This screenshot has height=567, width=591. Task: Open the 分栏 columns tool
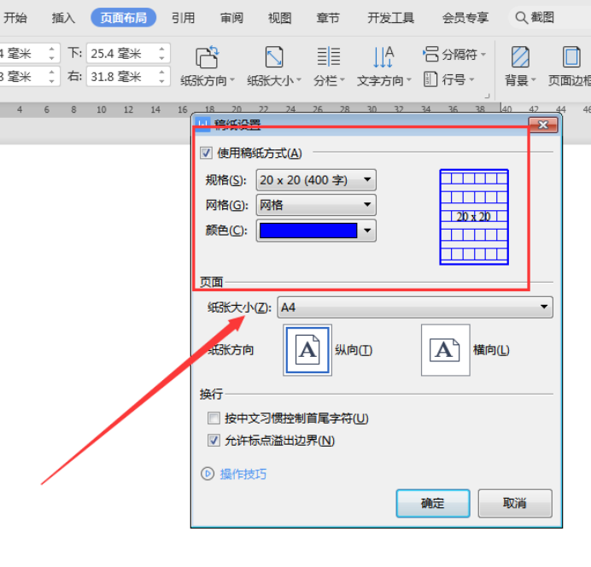329,67
